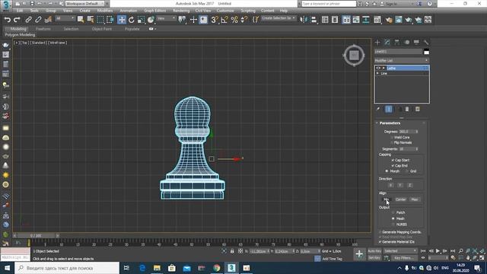
Task: Choose the Rectangular Selection Region tool
Action: tap(100, 20)
